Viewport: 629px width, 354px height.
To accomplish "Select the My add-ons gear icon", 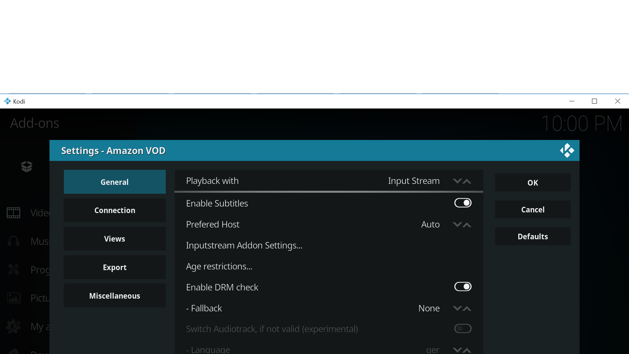I will click(x=13, y=326).
